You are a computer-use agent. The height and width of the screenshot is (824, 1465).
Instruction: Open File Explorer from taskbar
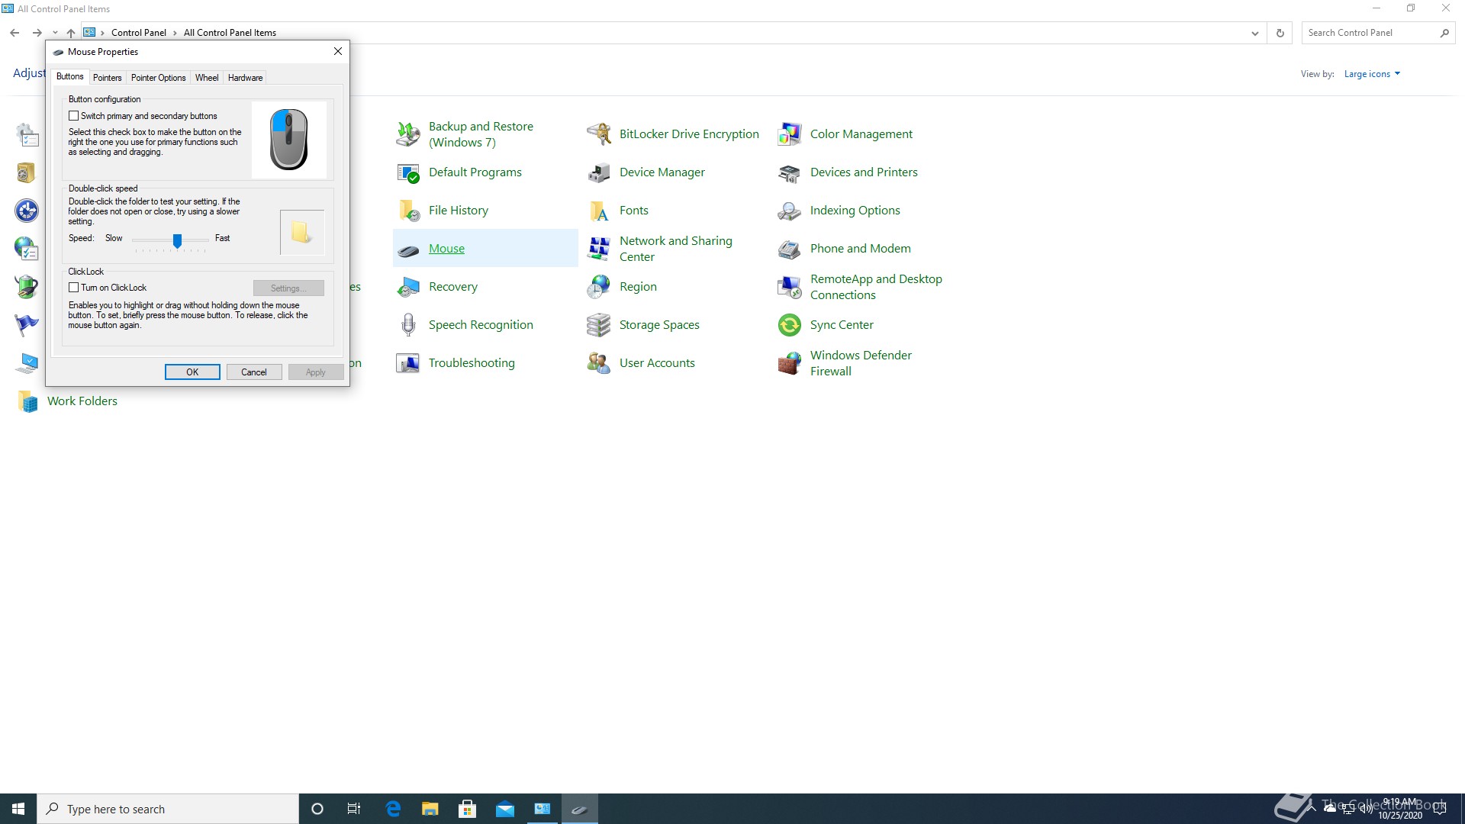coord(430,809)
